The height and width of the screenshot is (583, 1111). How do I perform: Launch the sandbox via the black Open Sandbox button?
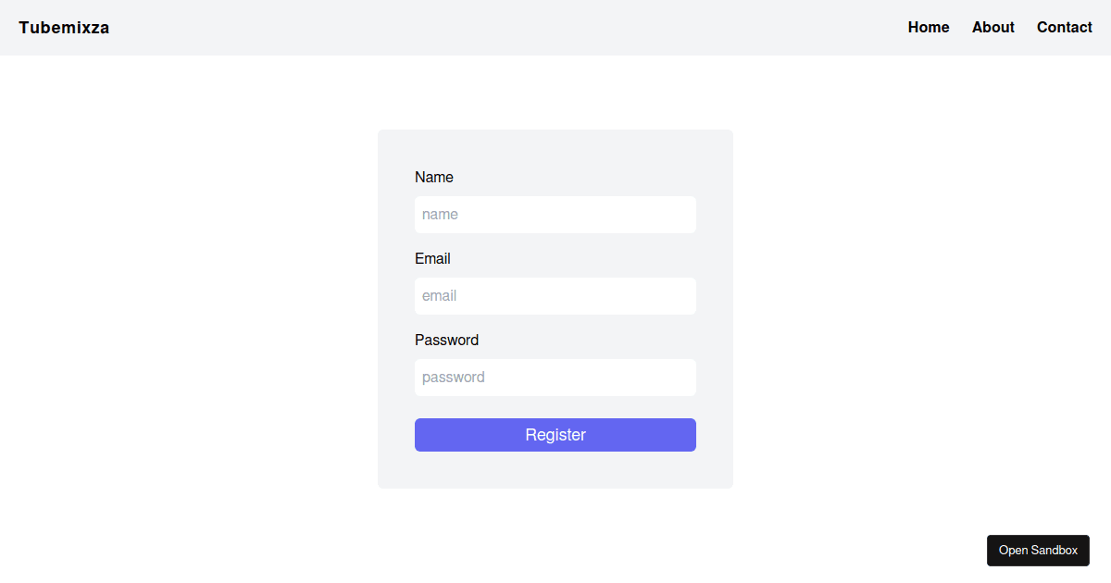click(x=1038, y=551)
